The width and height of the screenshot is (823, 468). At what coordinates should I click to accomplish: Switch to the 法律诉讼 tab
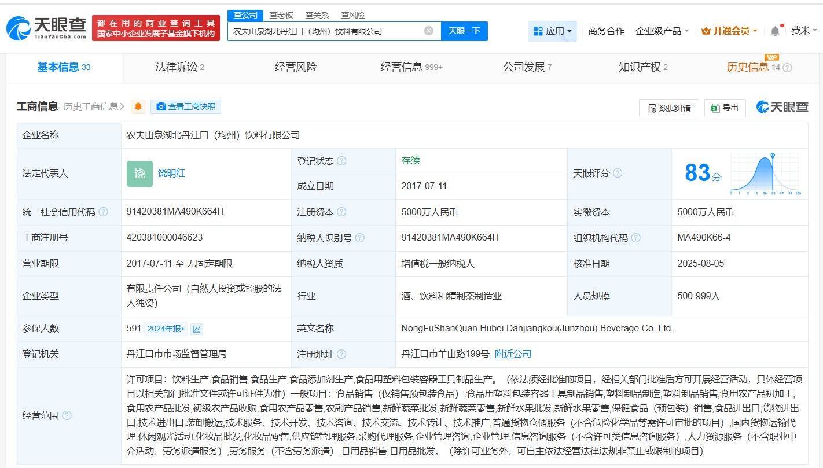point(179,67)
